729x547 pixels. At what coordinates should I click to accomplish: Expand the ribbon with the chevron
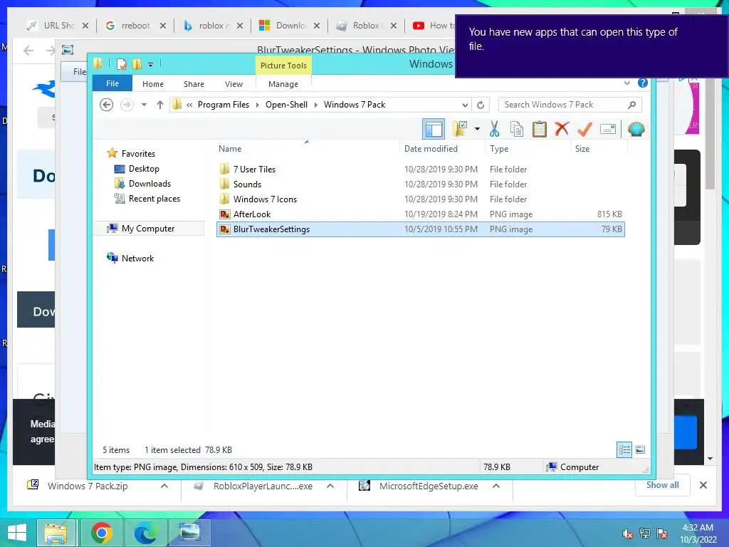627,83
